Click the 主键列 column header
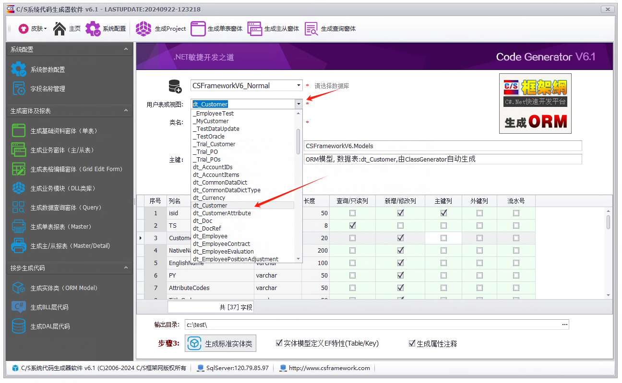This screenshot has height=383, width=622. pyautogui.click(x=443, y=201)
